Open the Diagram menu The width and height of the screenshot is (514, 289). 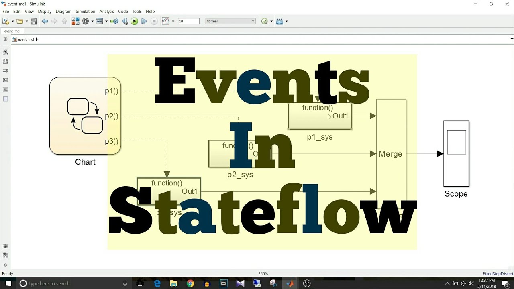63,12
